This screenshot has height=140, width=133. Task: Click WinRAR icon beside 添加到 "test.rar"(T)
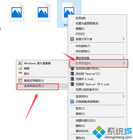click(x=72, y=74)
